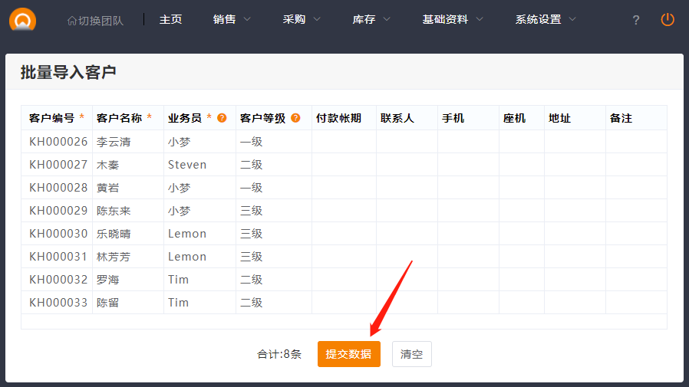
Task: Click the 切换团队 switch team link
Action: [94, 20]
